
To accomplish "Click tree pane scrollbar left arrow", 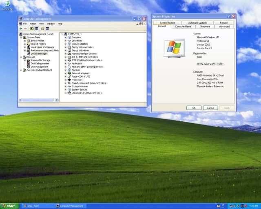I will tap(20, 100).
